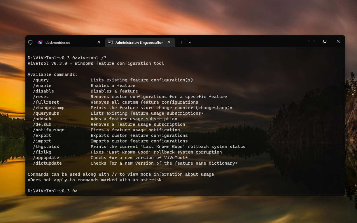Click the '/notifyusage' command text

pos(49,130)
